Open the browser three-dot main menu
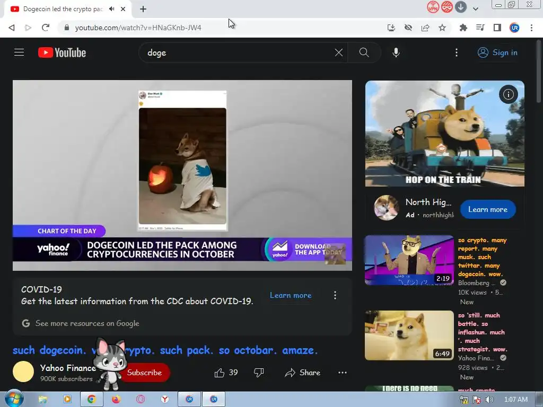543x407 pixels. (531, 28)
